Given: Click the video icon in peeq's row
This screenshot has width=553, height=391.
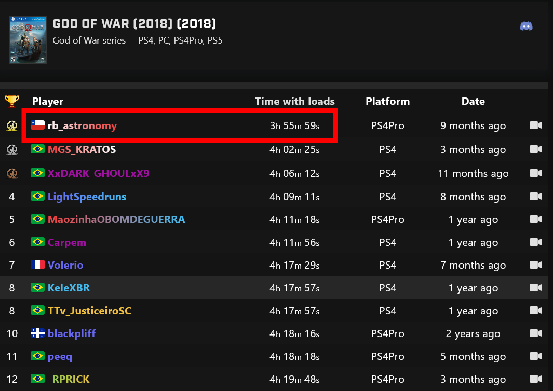Looking at the screenshot, I should (536, 356).
